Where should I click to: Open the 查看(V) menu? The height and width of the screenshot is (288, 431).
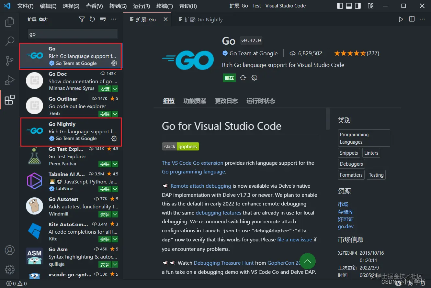94,6
